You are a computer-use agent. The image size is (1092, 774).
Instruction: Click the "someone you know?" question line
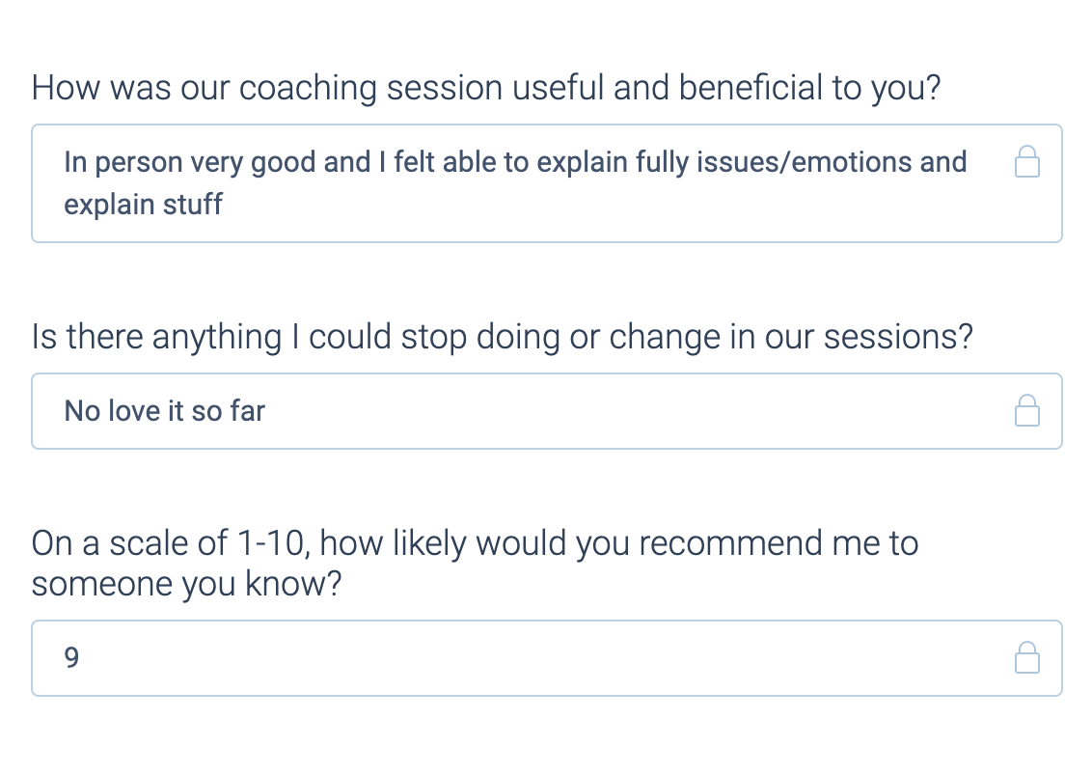[187, 585]
